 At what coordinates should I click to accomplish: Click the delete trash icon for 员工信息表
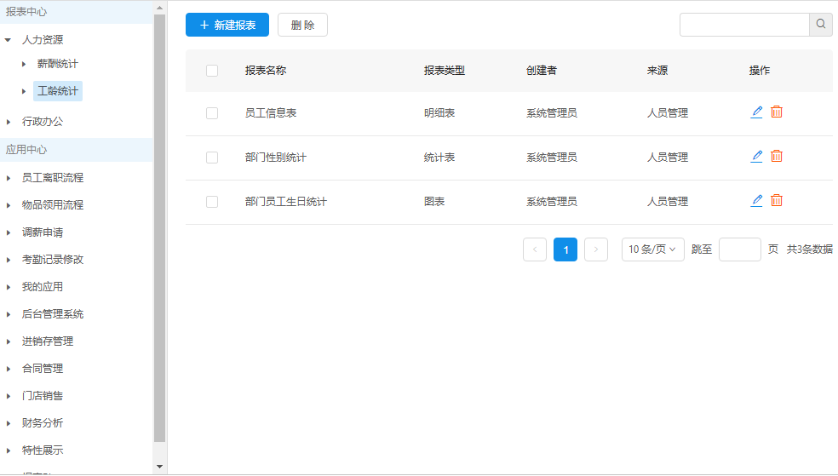pos(777,112)
